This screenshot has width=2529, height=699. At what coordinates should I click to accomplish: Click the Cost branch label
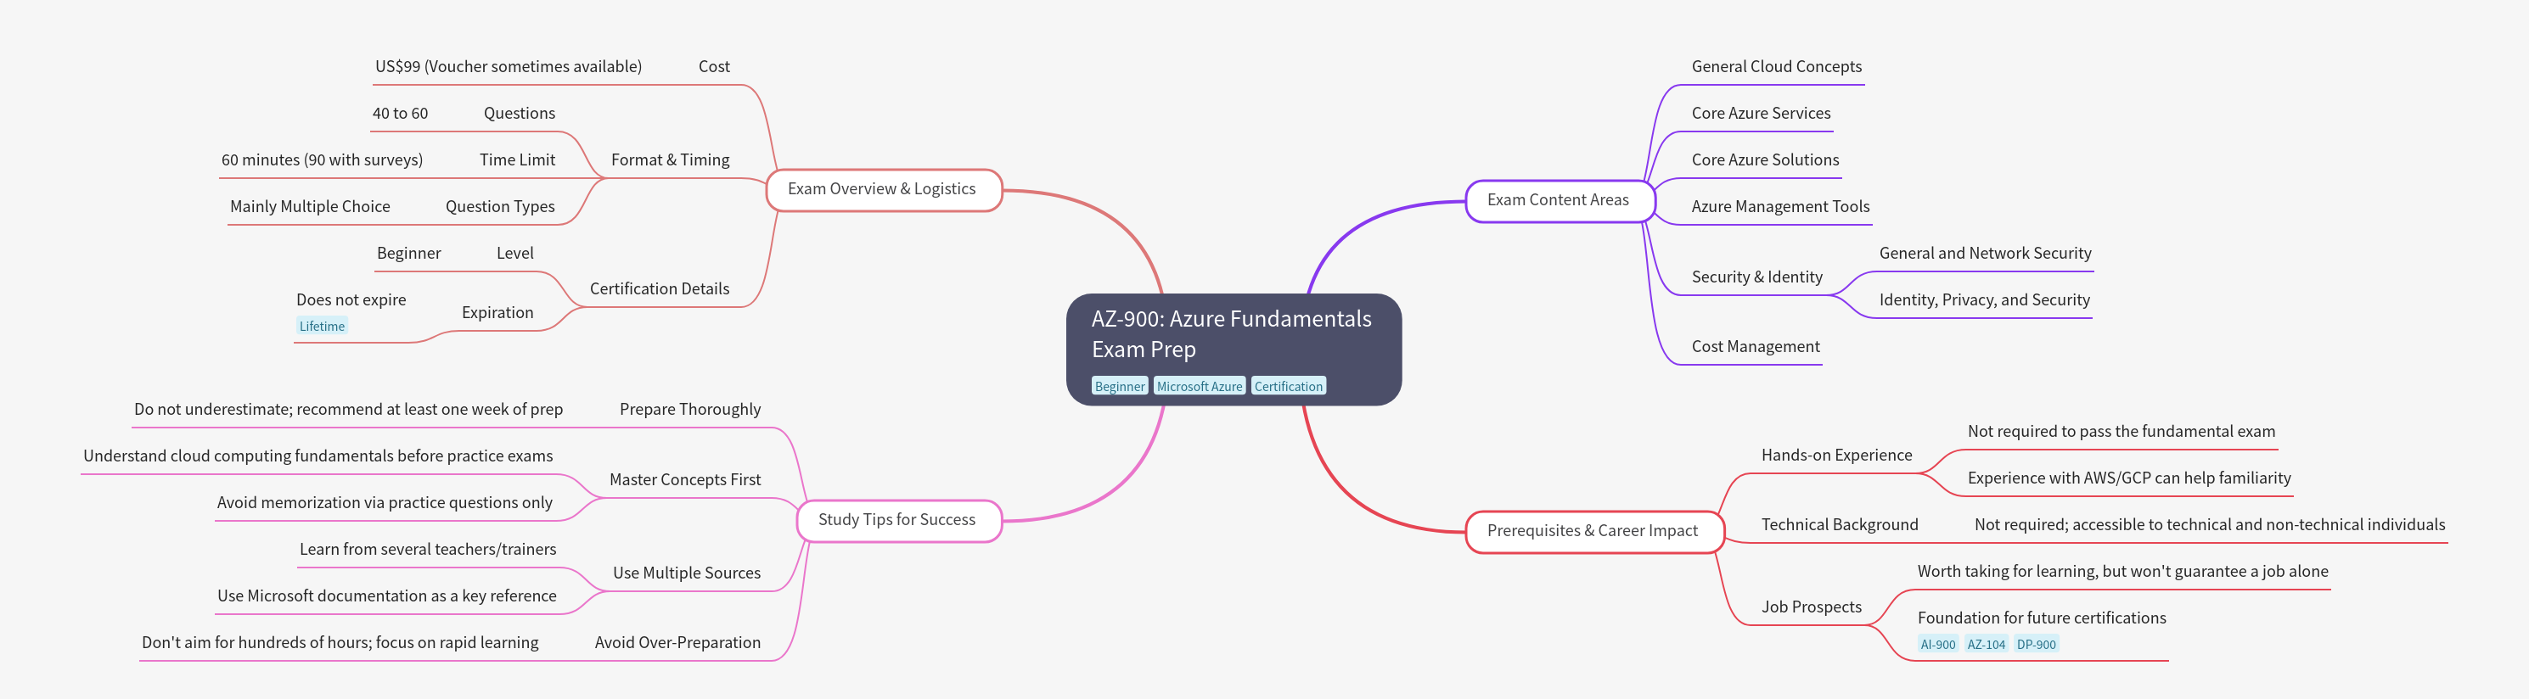click(x=714, y=67)
